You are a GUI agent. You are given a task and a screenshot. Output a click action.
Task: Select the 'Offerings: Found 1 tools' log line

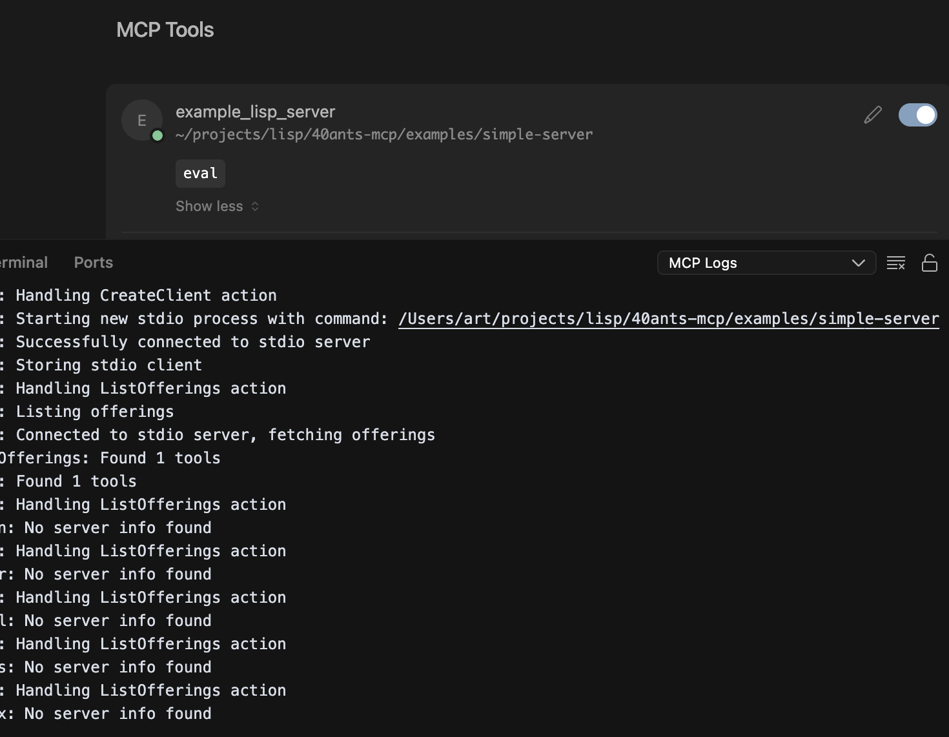coord(110,458)
